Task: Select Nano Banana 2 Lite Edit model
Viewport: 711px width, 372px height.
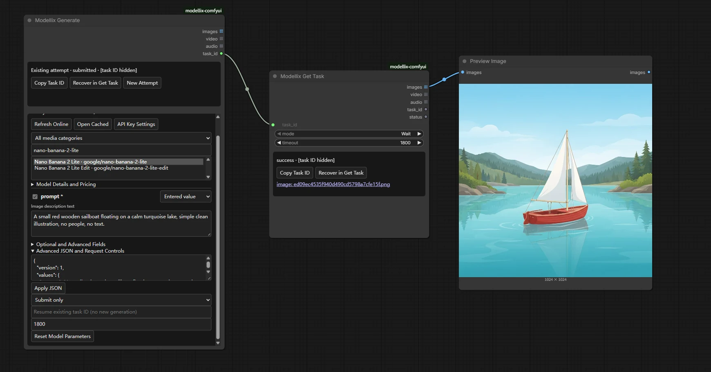Action: tap(101, 168)
